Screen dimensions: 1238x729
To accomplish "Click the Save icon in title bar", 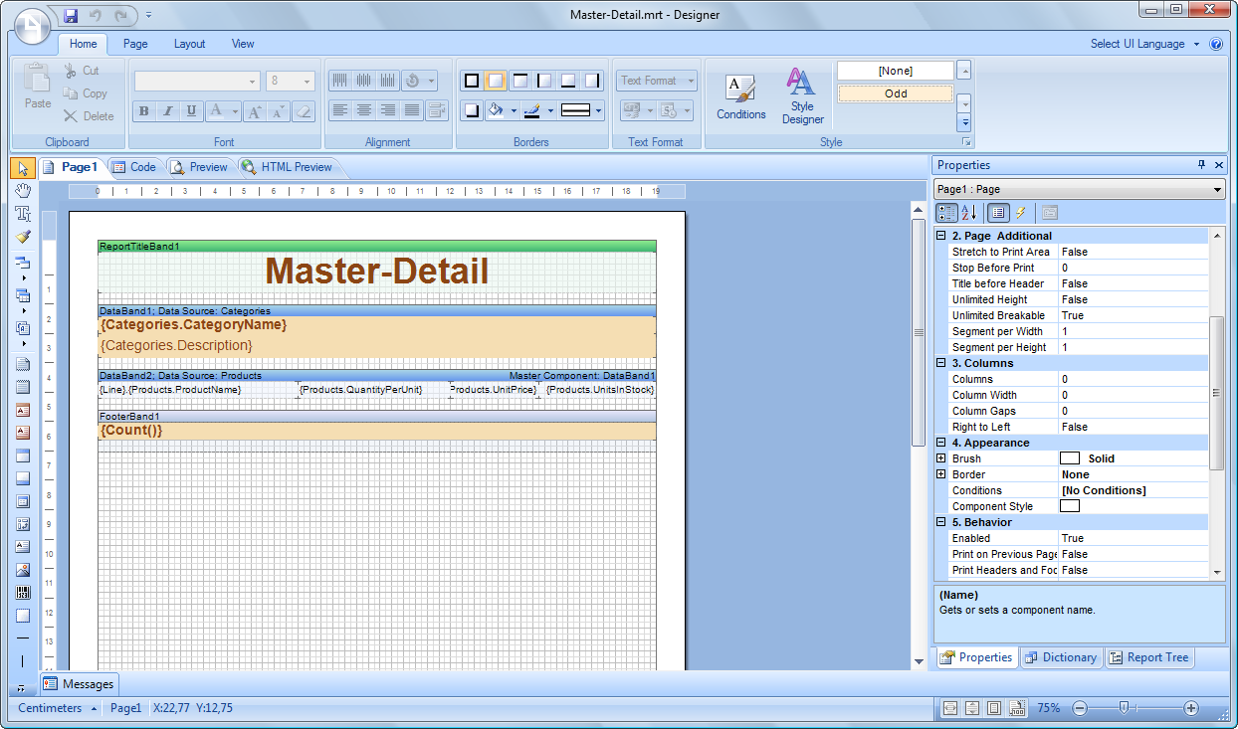I will 71,16.
